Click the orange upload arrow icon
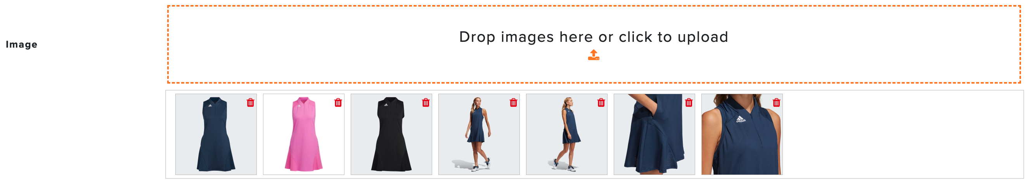Image resolution: width=1035 pixels, height=192 pixels. [x=594, y=55]
